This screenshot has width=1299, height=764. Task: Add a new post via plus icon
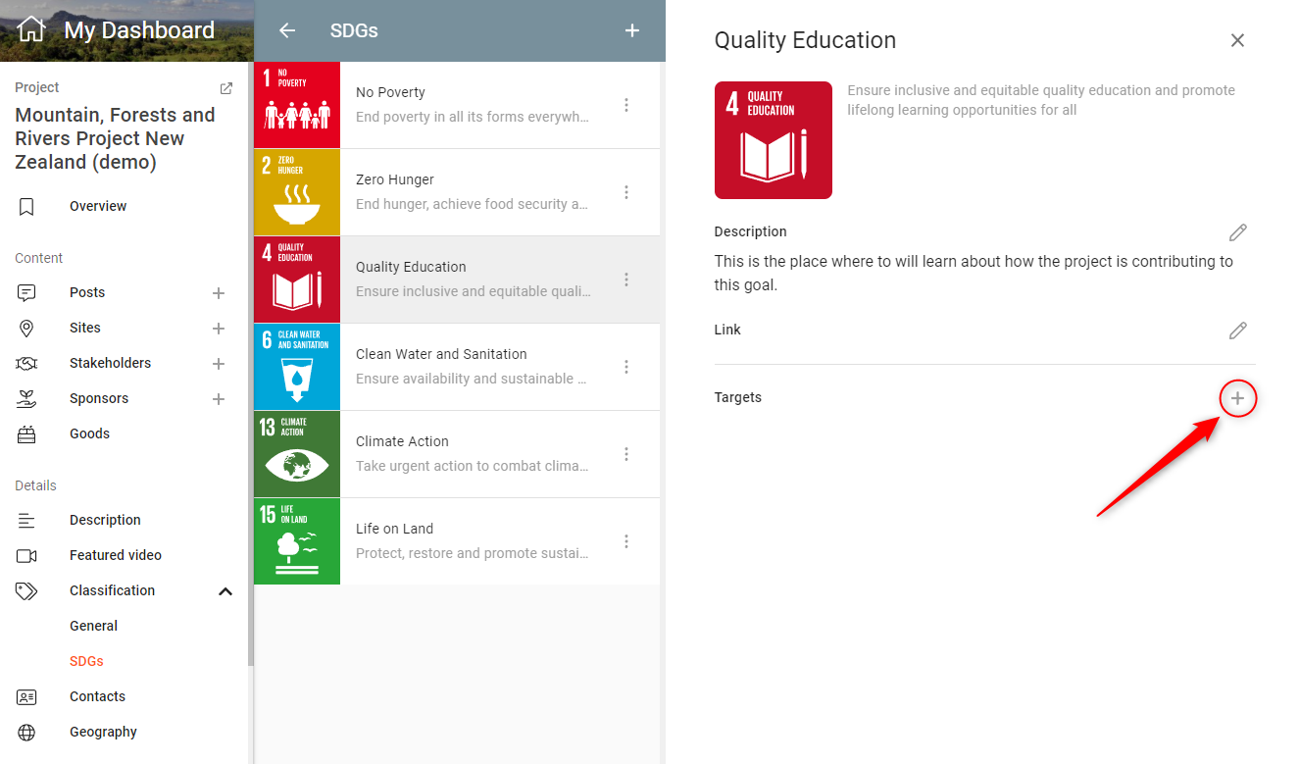coord(219,293)
